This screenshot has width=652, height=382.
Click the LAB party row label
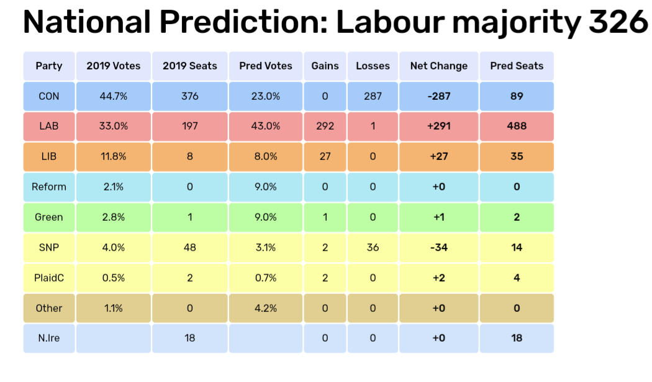tap(49, 126)
